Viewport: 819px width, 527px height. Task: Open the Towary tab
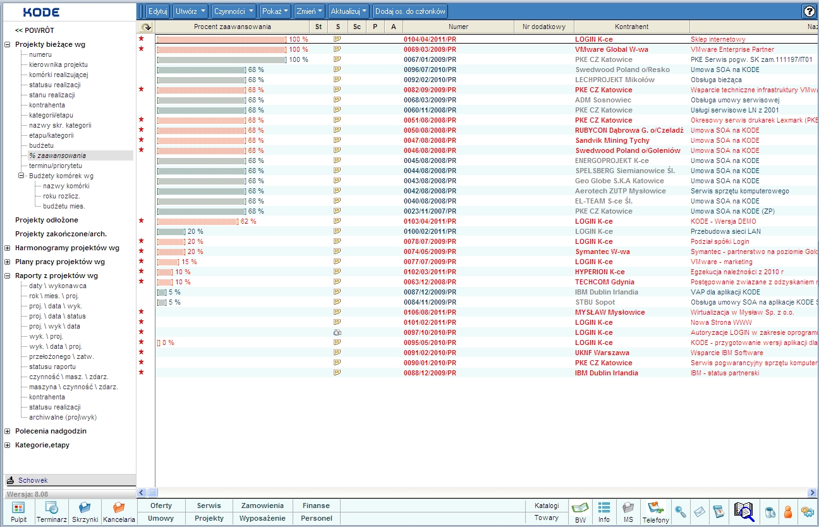pos(547,518)
